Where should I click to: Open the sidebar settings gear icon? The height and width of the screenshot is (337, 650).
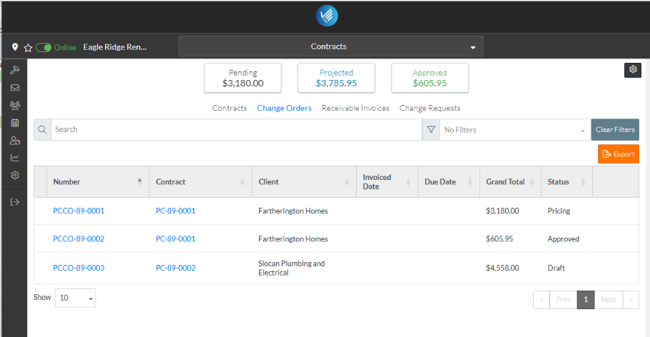click(x=14, y=176)
